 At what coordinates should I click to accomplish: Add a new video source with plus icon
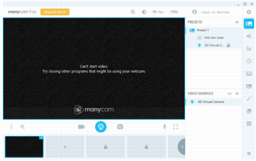237,94
